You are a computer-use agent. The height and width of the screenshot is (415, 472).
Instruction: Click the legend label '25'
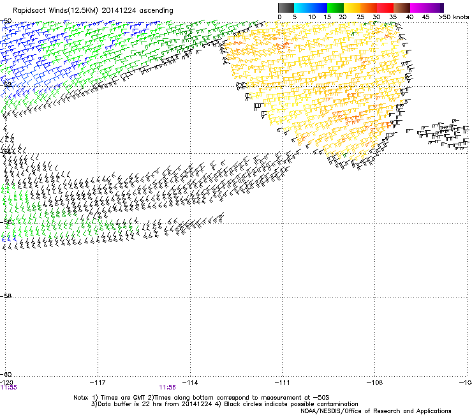360,17
